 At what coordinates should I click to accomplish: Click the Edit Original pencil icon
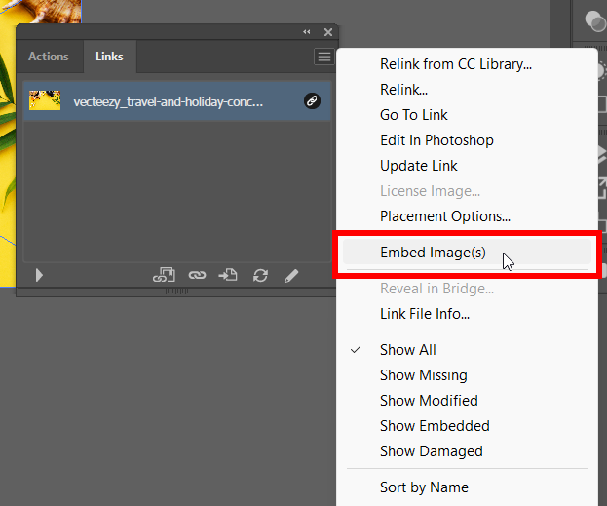pos(291,276)
